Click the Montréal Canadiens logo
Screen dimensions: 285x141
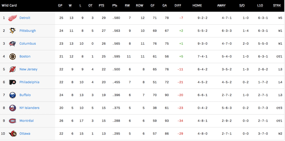[x=13, y=121]
